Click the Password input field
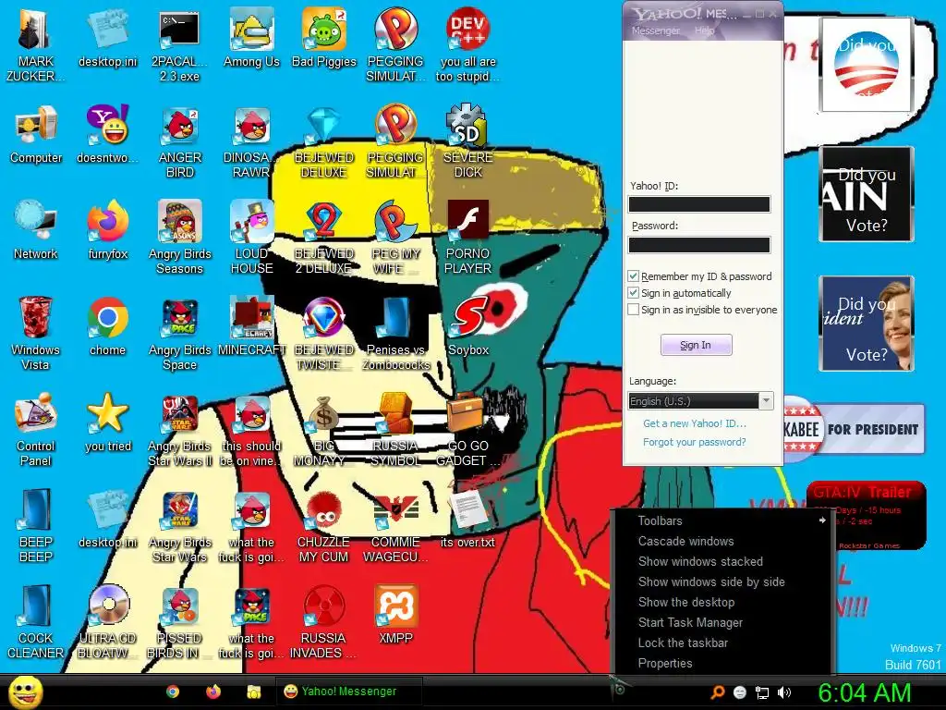Screen dimensions: 946x710 (x=699, y=244)
